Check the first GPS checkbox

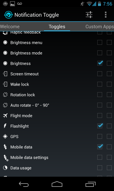click(x=100, y=137)
